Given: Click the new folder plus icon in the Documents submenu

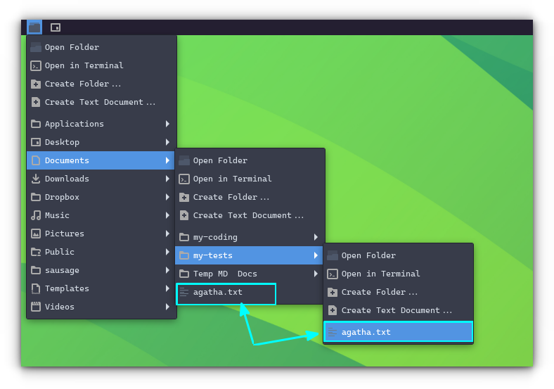Looking at the screenshot, I should 184,197.
